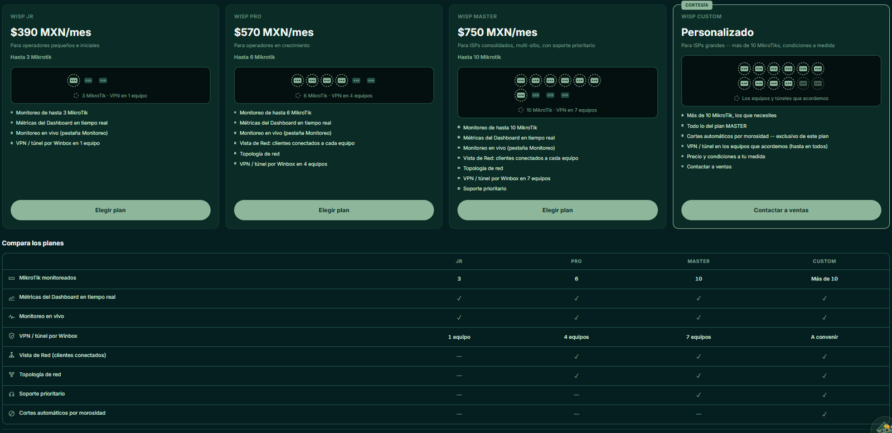Click the chart icon beside Métricas del Dashboard
The height and width of the screenshot is (433, 892).
[x=12, y=298]
